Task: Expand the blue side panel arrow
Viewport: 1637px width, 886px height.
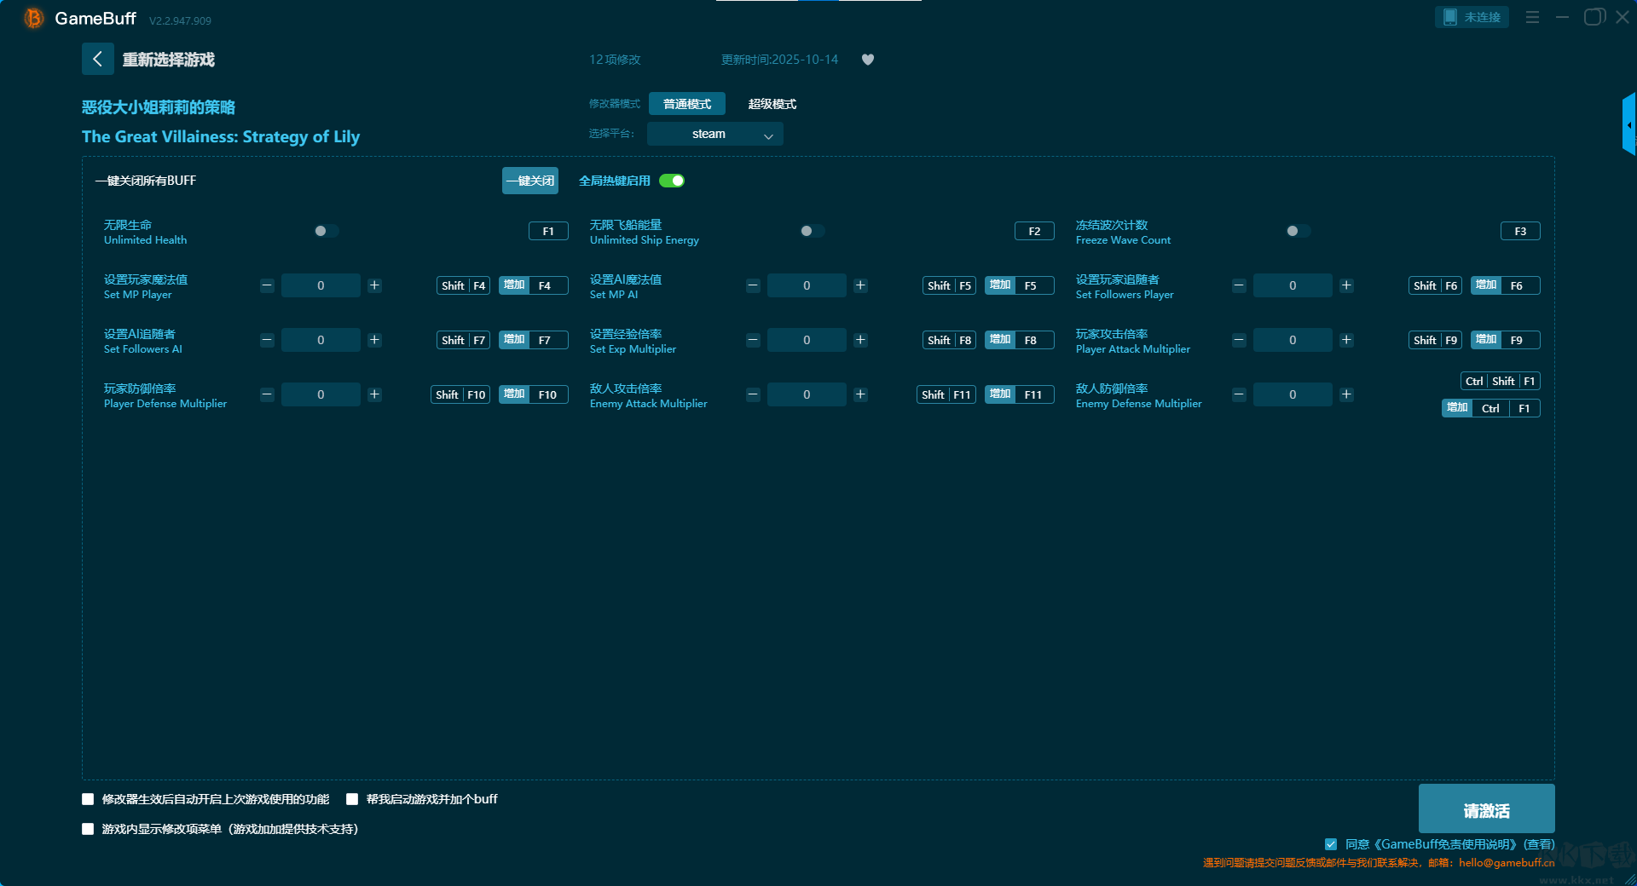Action: pyautogui.click(x=1628, y=125)
